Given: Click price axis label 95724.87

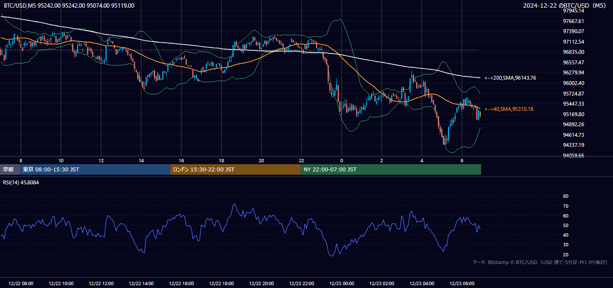Looking at the screenshot, I should point(574,94).
